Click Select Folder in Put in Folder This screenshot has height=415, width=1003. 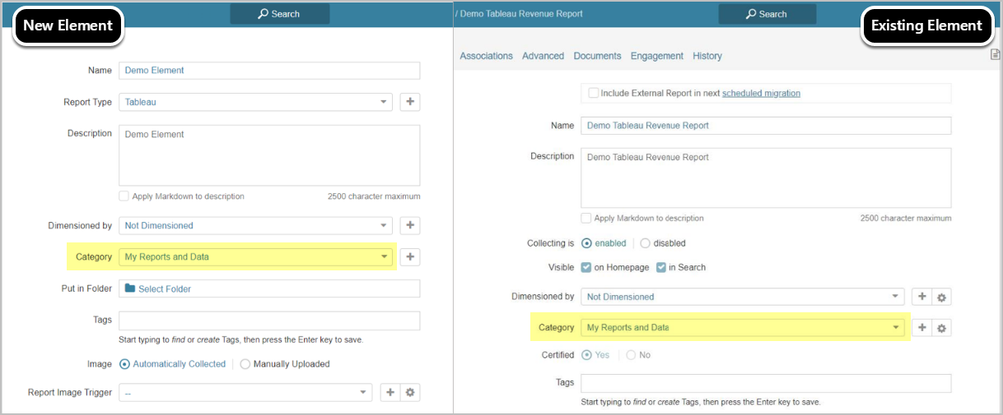point(165,289)
